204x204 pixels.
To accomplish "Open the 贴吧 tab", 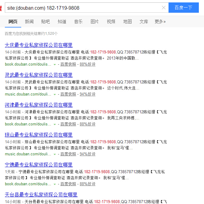I will pos(45,21).
